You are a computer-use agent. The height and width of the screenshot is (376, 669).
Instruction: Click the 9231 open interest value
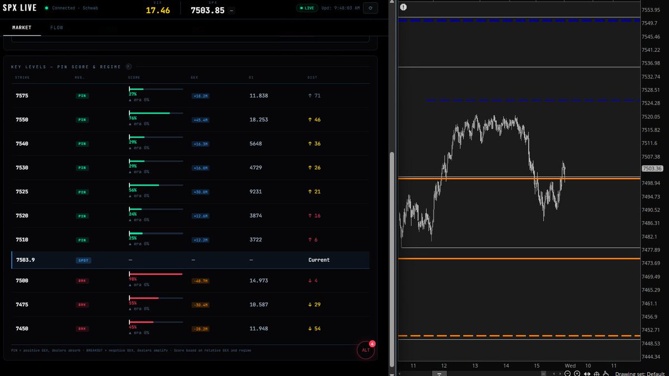tap(255, 192)
